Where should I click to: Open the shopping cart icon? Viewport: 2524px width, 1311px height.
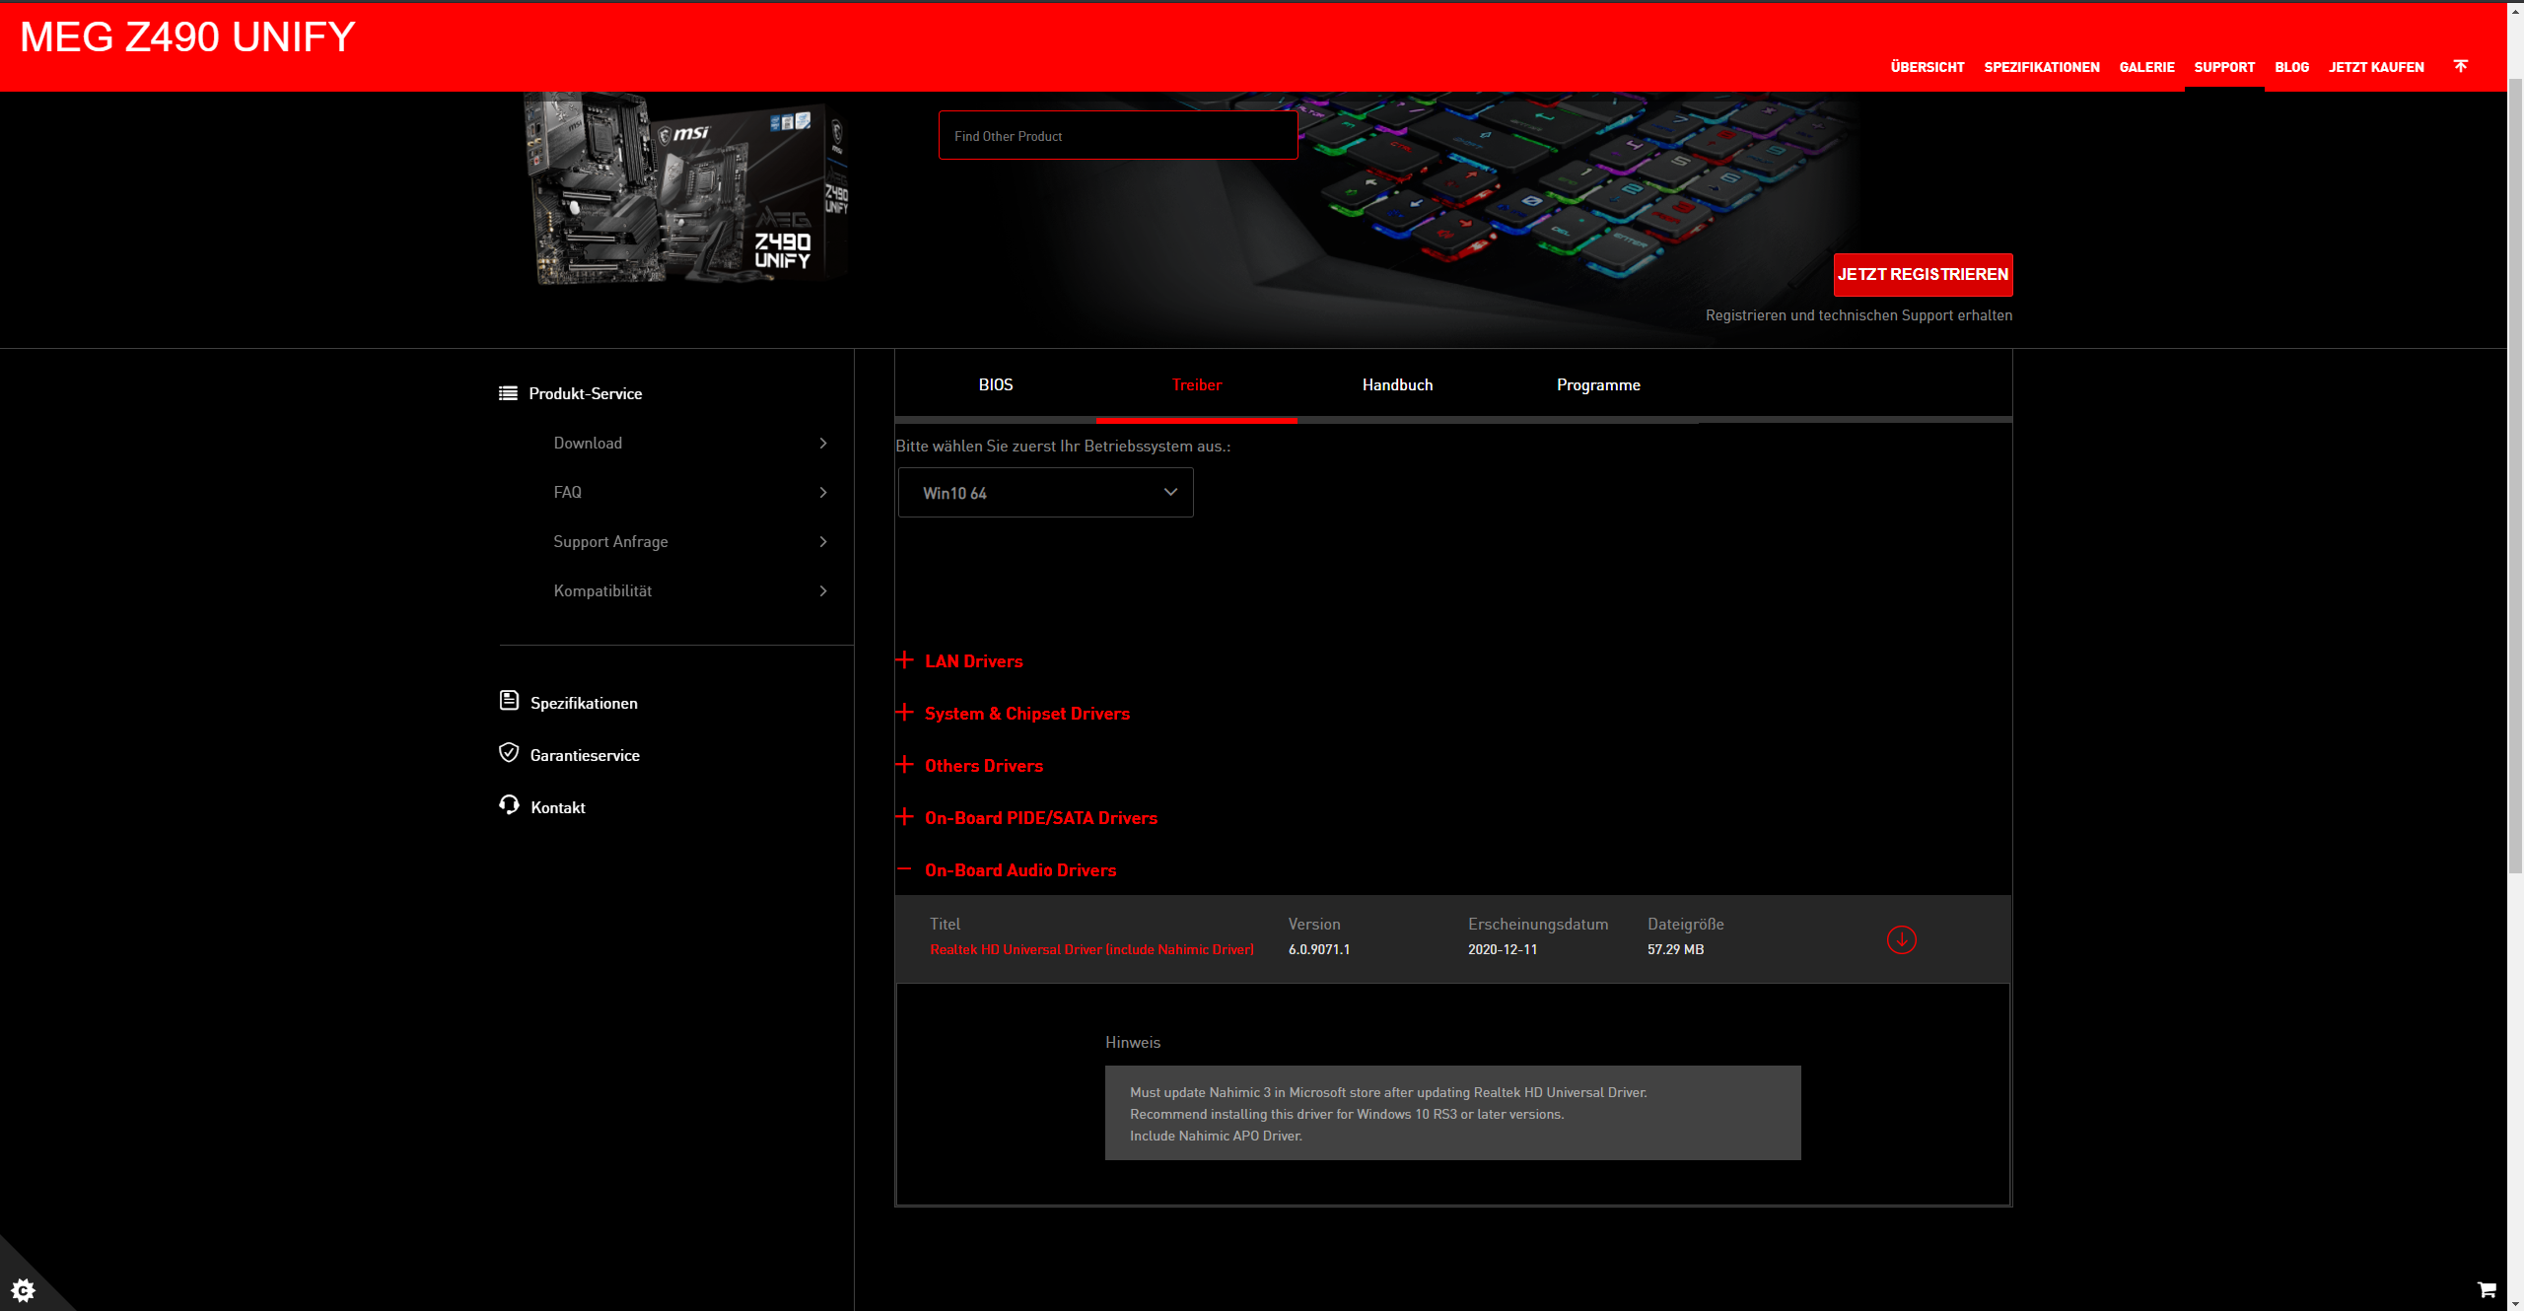(x=2487, y=1289)
